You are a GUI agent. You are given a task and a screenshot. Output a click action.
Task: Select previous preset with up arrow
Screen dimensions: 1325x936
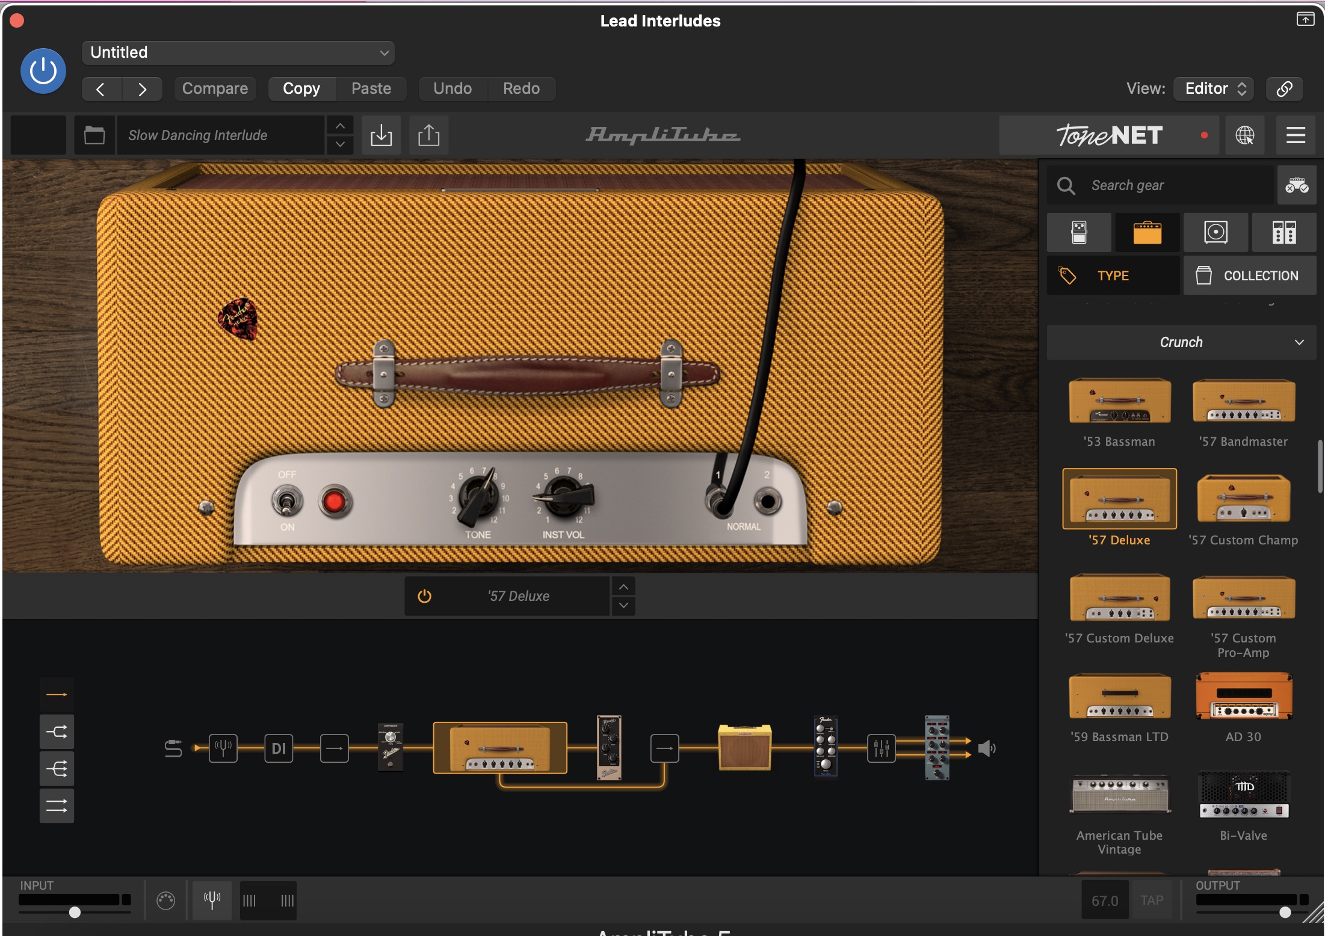pos(340,126)
